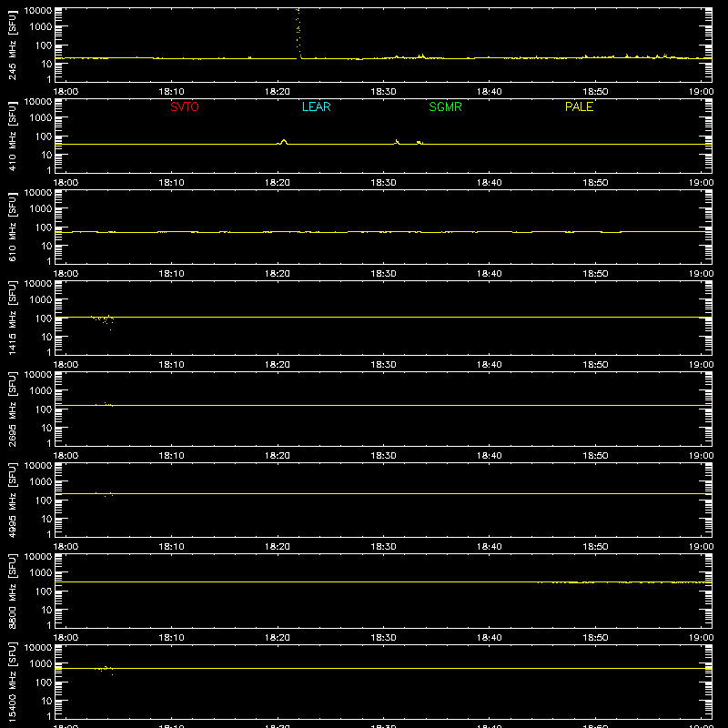The height and width of the screenshot is (728, 728).
Task: Click the 18:00 label under the 4995 MHz plot
Action: click(x=66, y=547)
